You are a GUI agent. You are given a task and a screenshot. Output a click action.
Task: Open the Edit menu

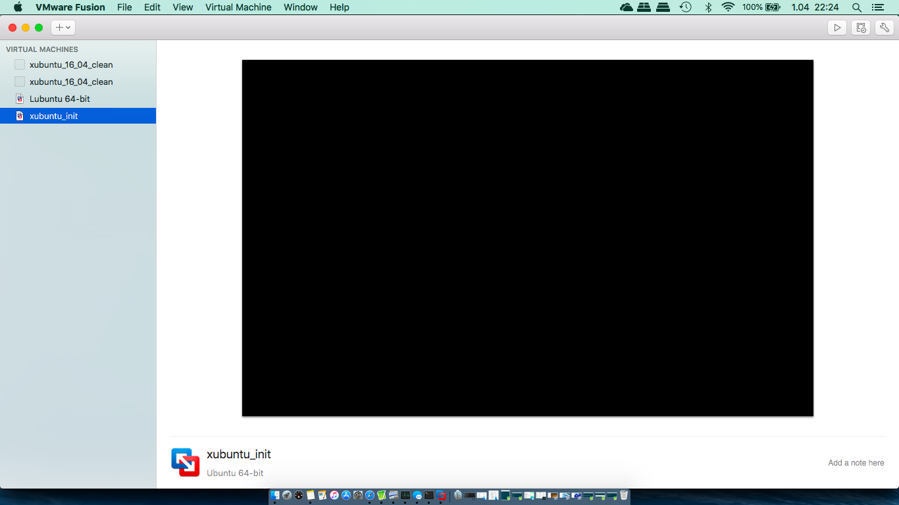click(x=152, y=7)
